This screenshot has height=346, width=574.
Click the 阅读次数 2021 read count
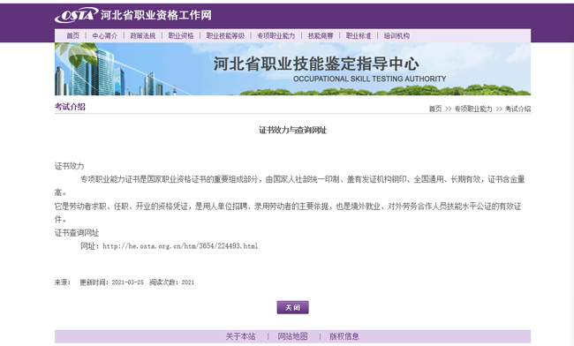[171, 282]
